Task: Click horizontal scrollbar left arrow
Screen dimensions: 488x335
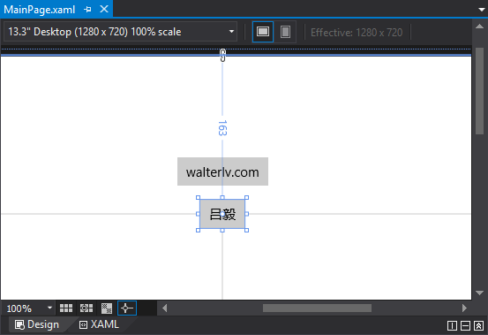Action: pos(165,308)
